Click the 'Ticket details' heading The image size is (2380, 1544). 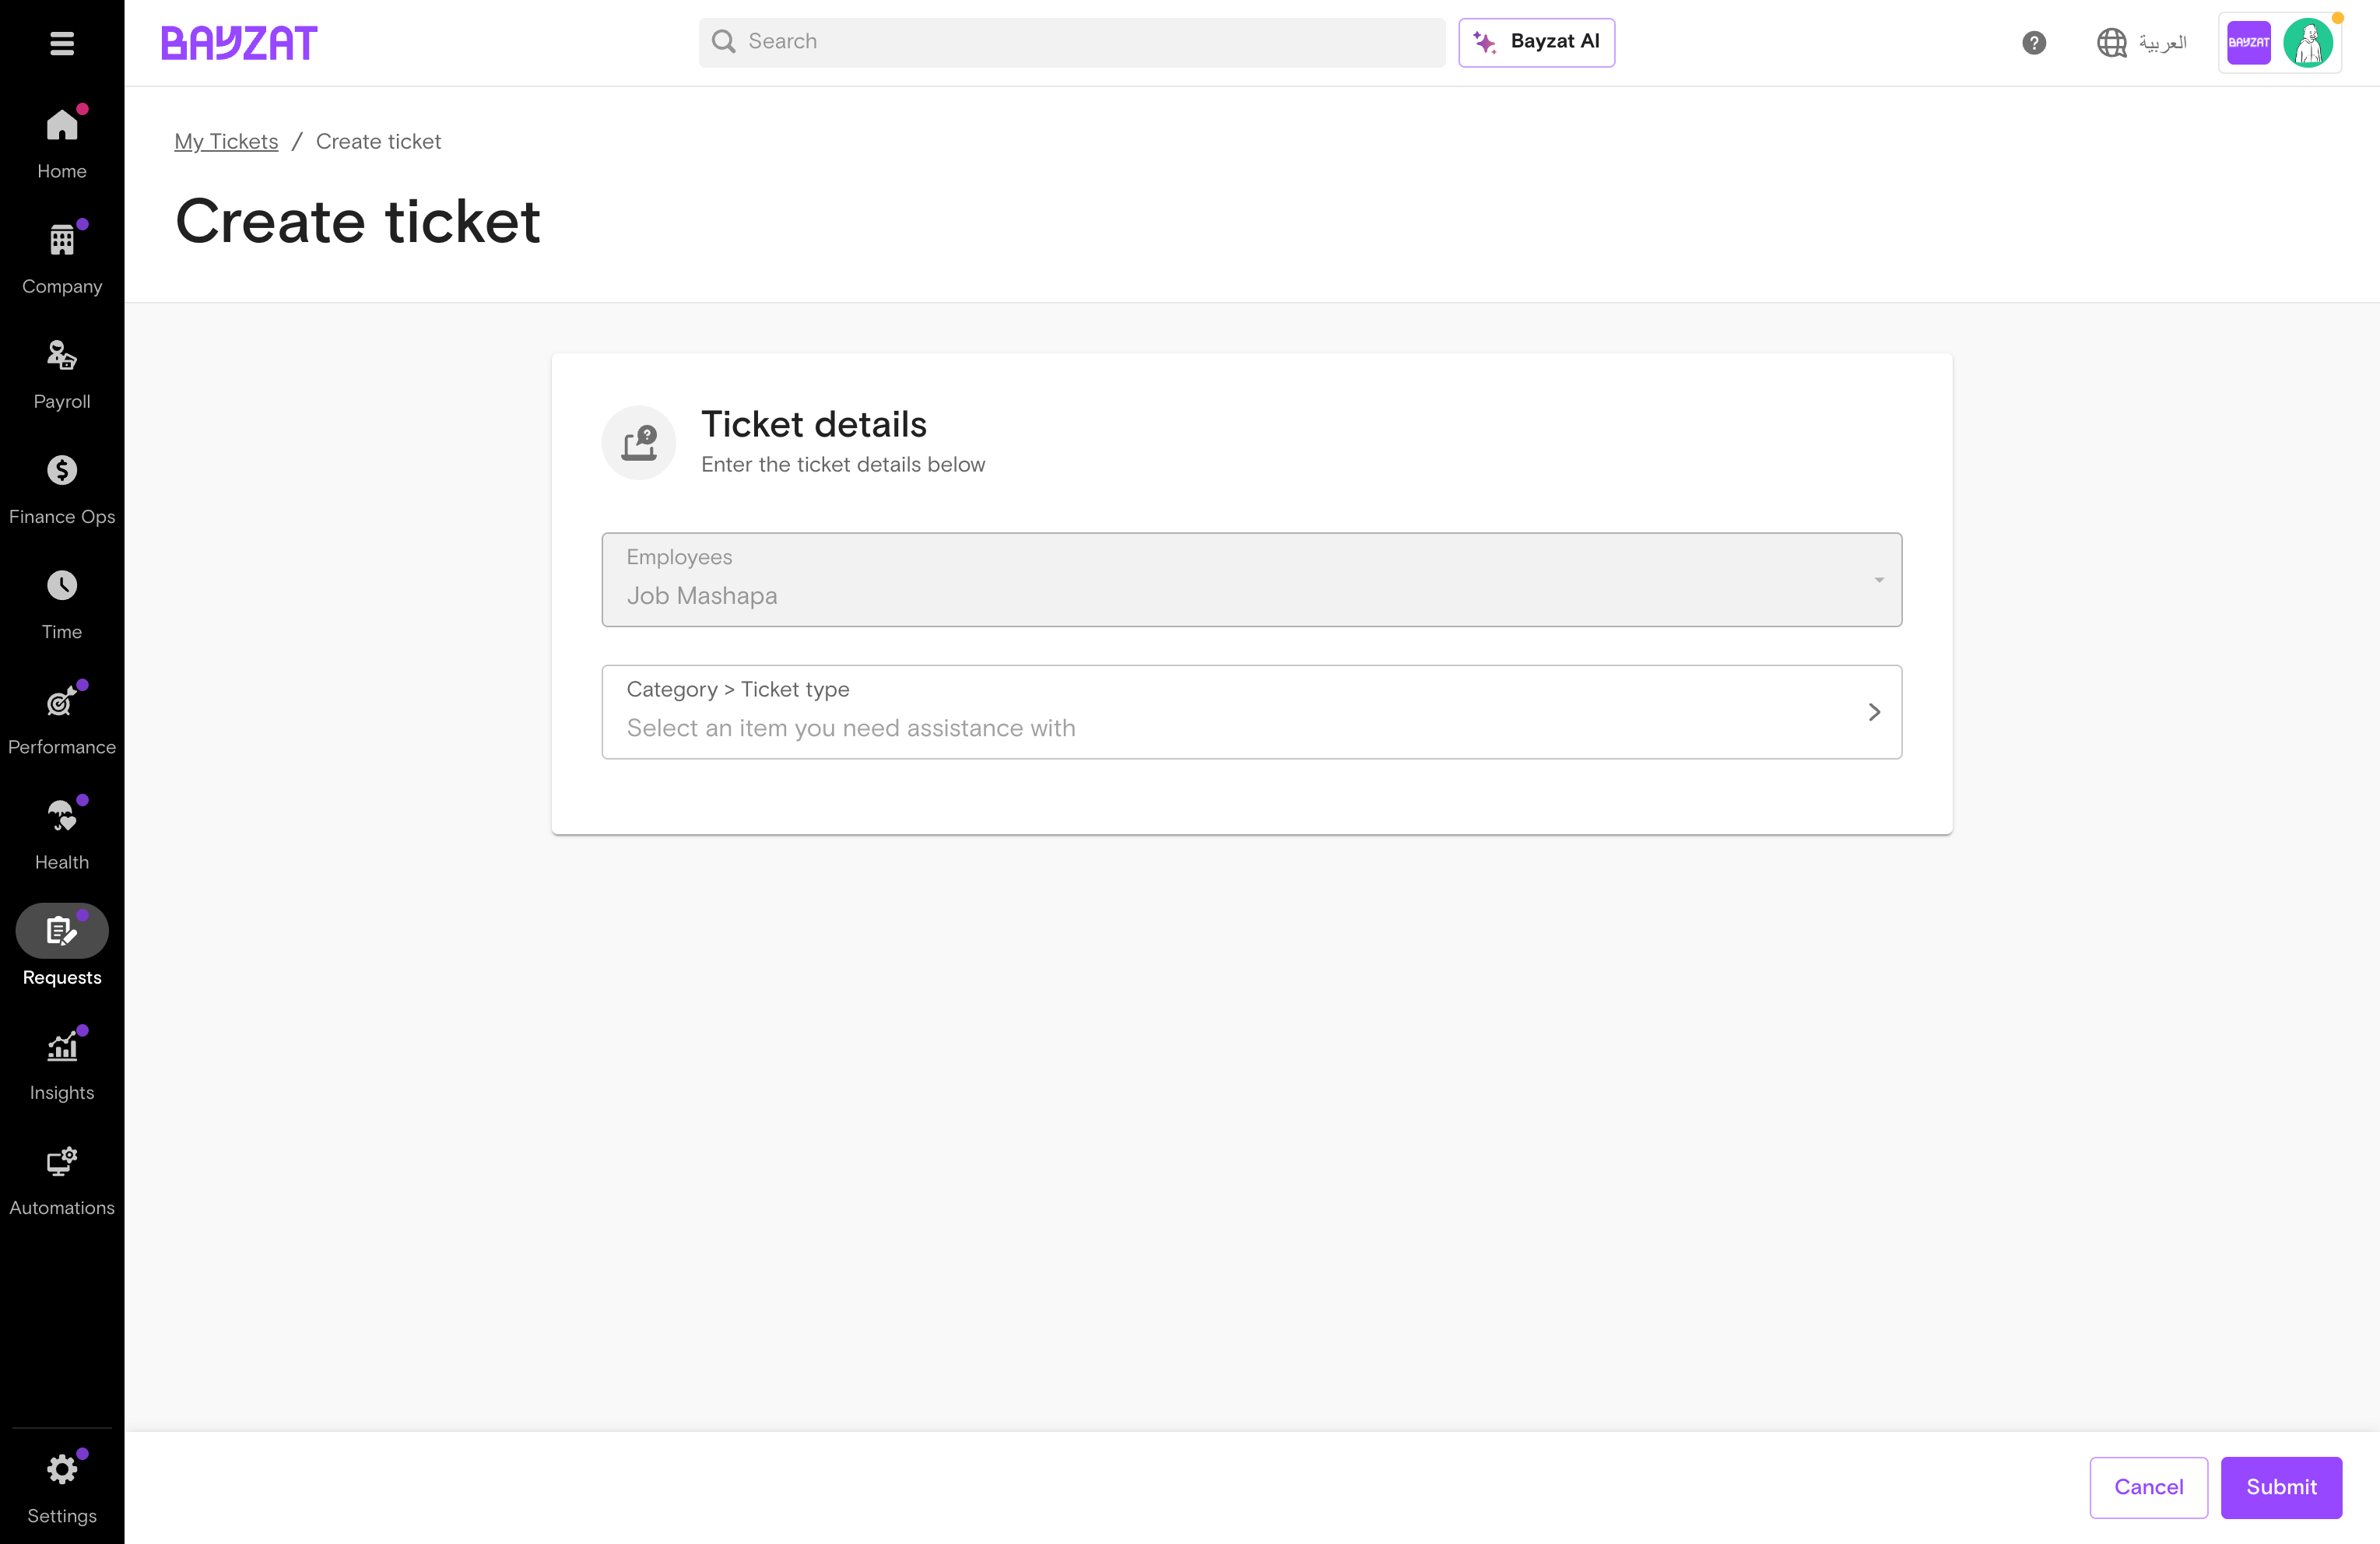coord(814,424)
